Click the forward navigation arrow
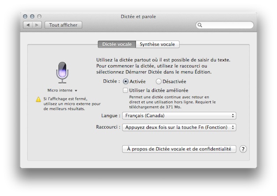 tap(37, 25)
